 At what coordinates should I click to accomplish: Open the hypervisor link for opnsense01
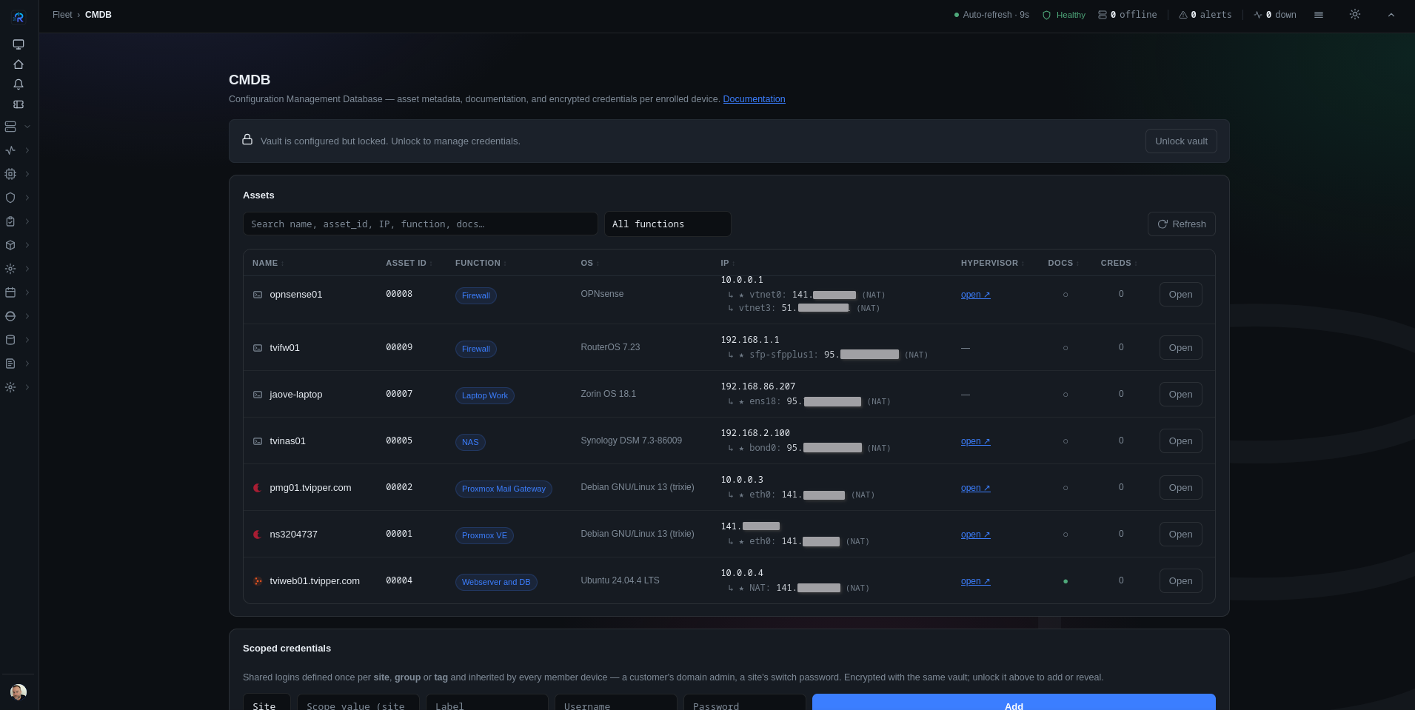pos(975,295)
